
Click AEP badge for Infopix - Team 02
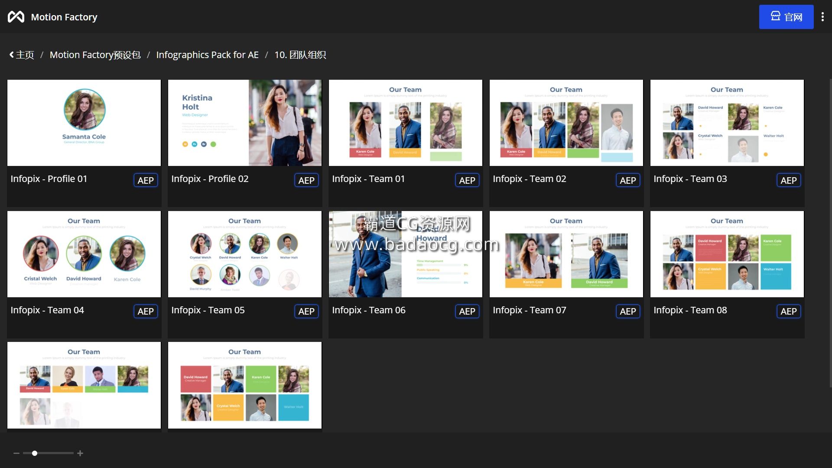pyautogui.click(x=628, y=180)
